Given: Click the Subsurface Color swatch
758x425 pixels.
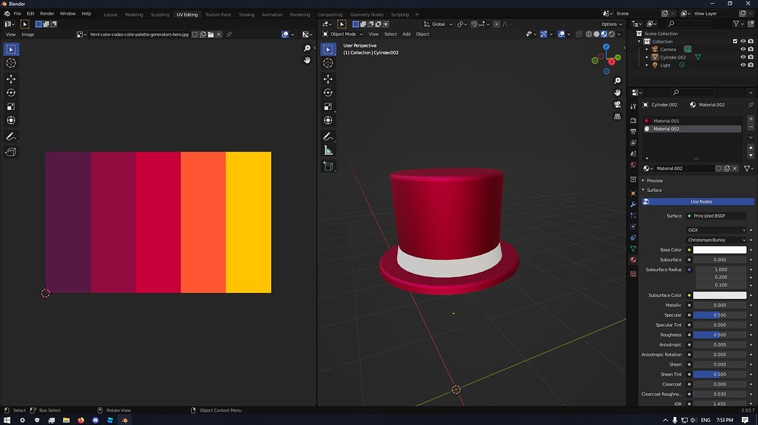Looking at the screenshot, I should [719, 295].
